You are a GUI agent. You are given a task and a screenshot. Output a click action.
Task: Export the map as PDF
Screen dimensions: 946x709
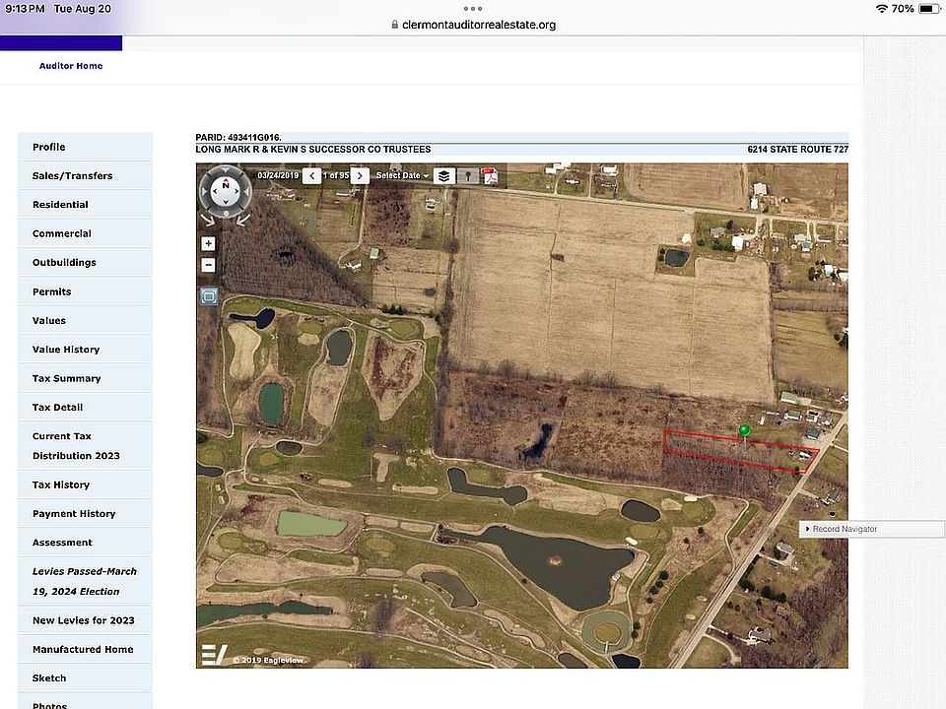tap(490, 175)
